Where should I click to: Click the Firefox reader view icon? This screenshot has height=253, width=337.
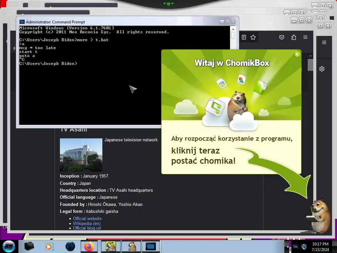[x=244, y=38]
